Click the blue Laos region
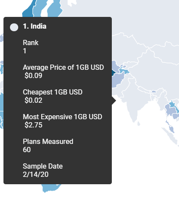The image size is (179, 215). pyautogui.click(x=173, y=104)
